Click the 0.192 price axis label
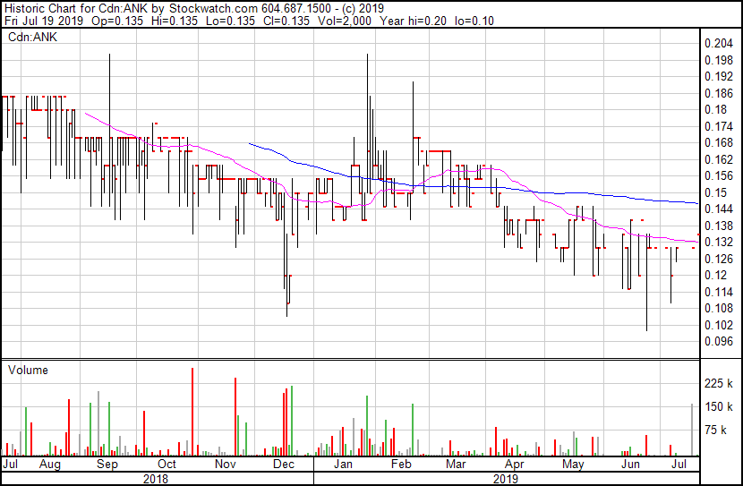The height and width of the screenshot is (486, 743). pyautogui.click(x=718, y=77)
